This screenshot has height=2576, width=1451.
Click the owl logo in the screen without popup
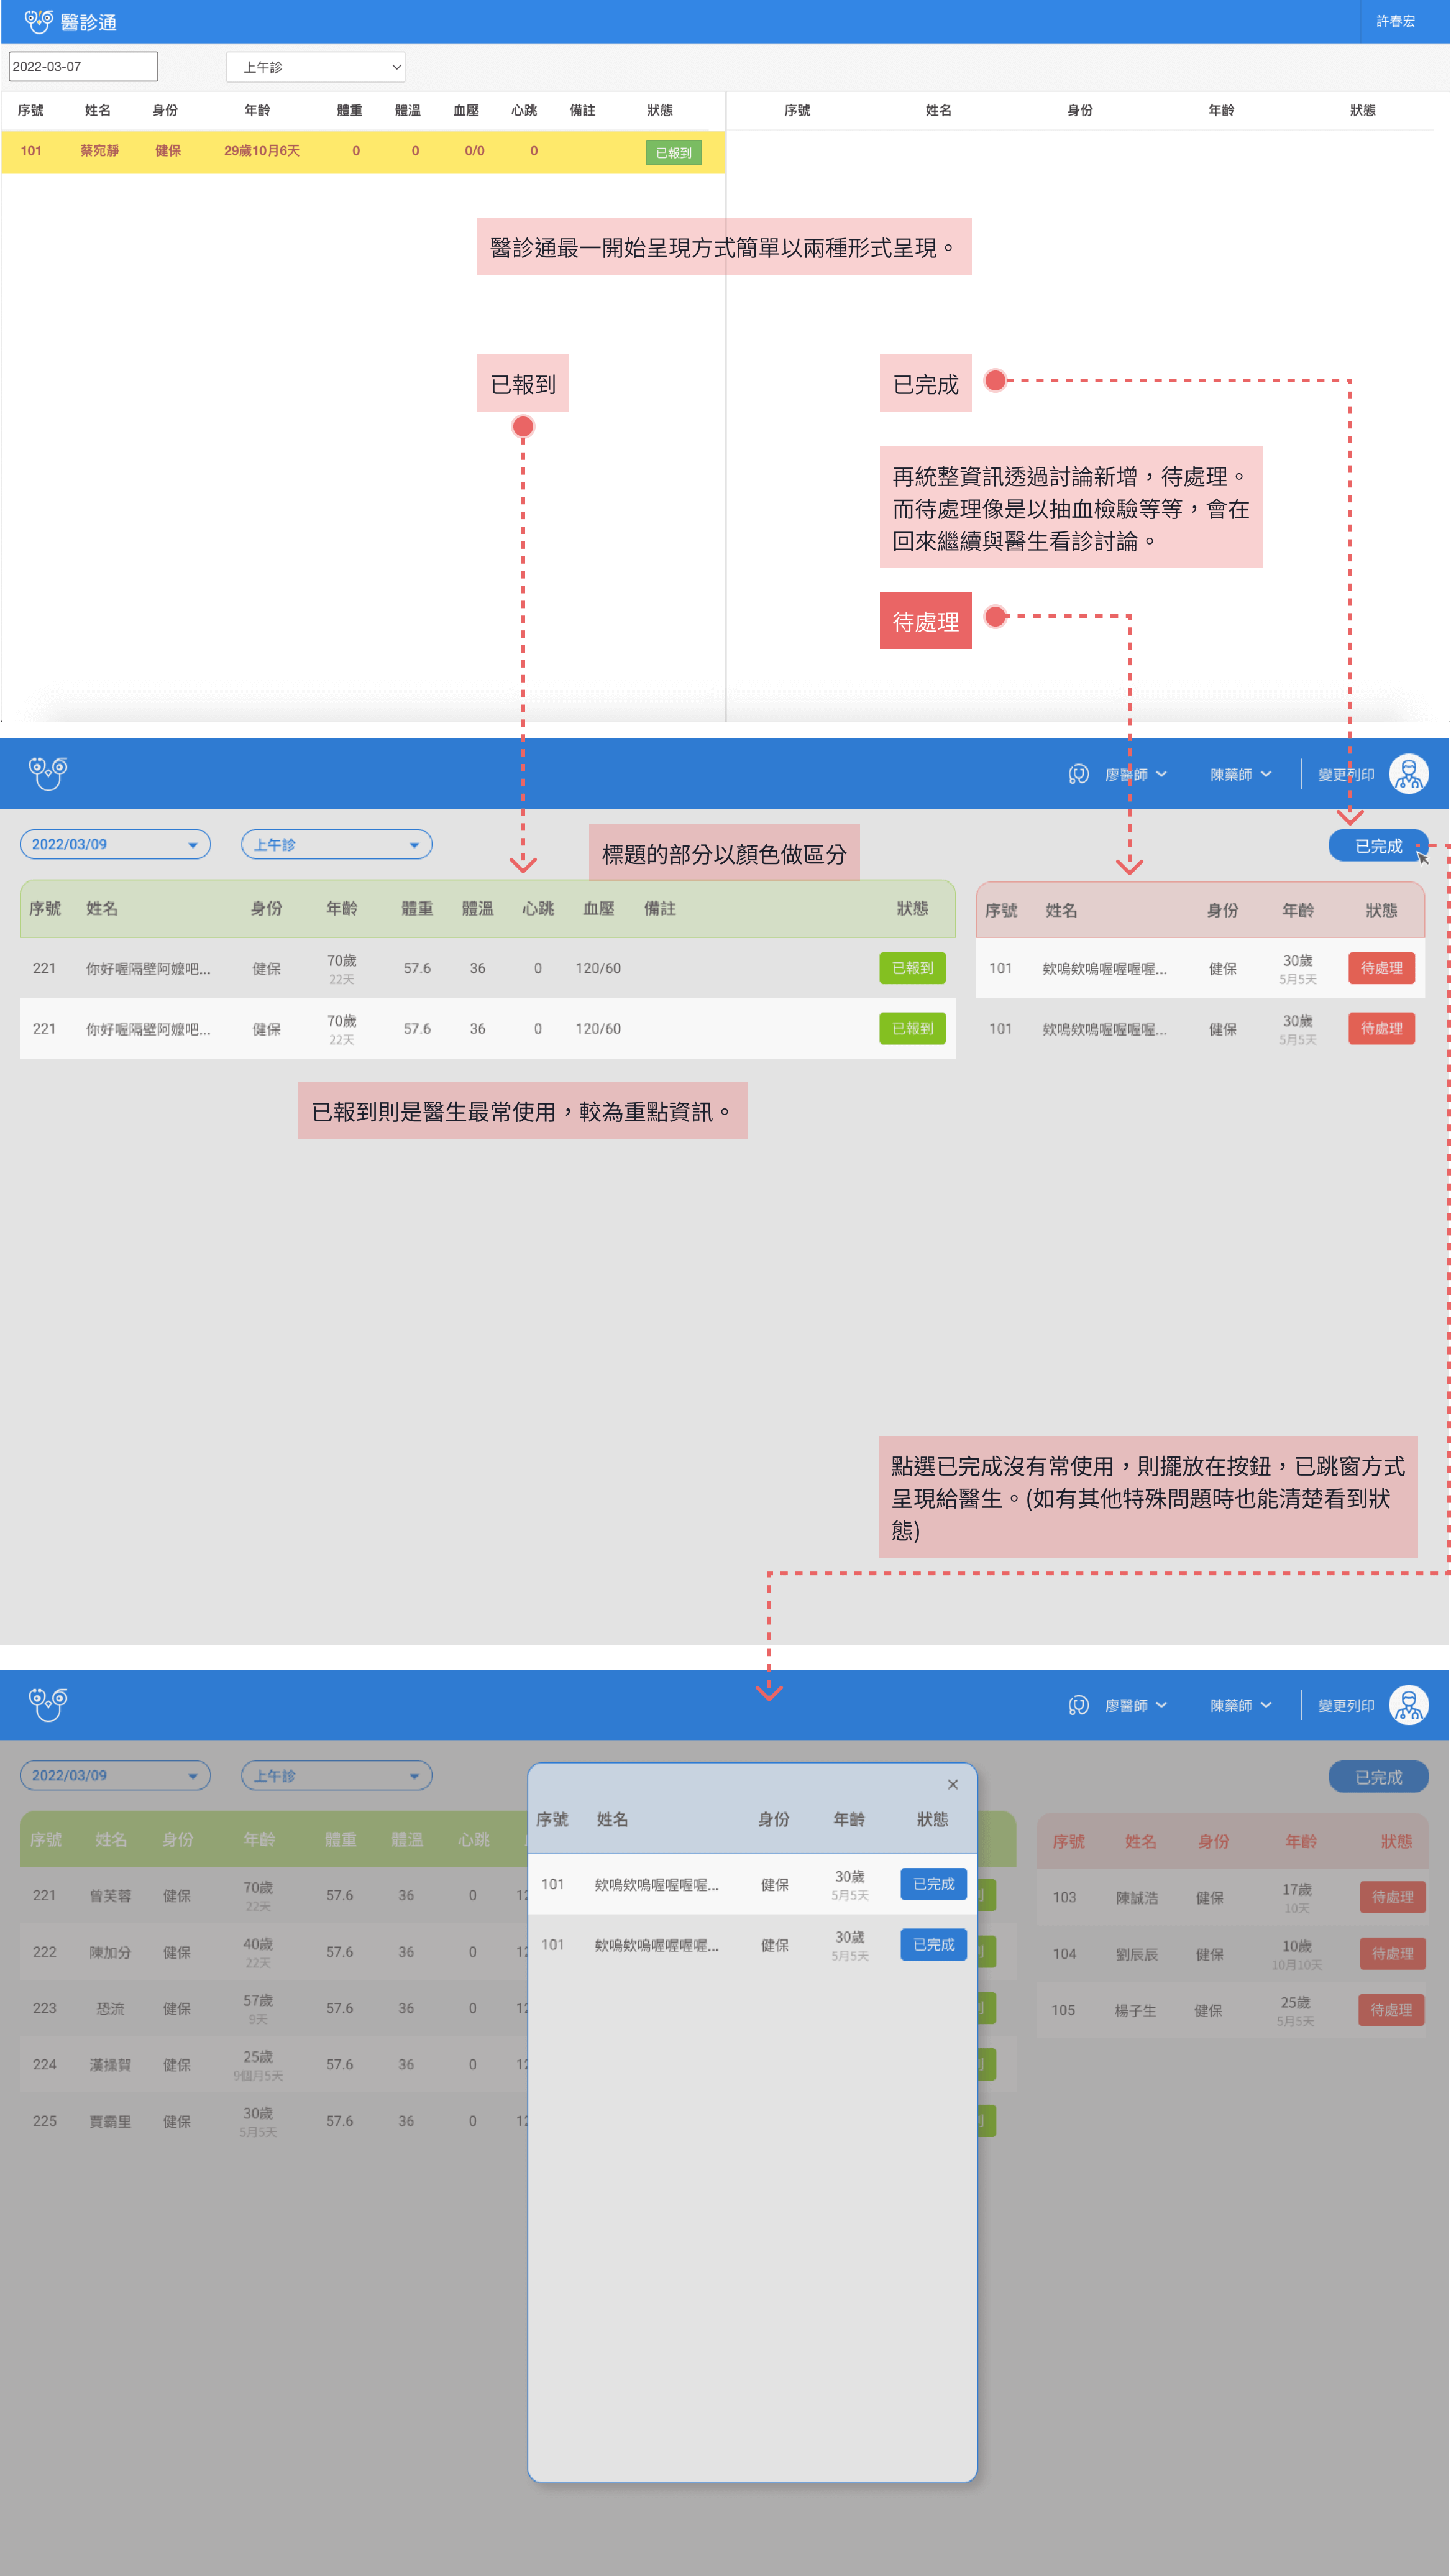[48, 773]
